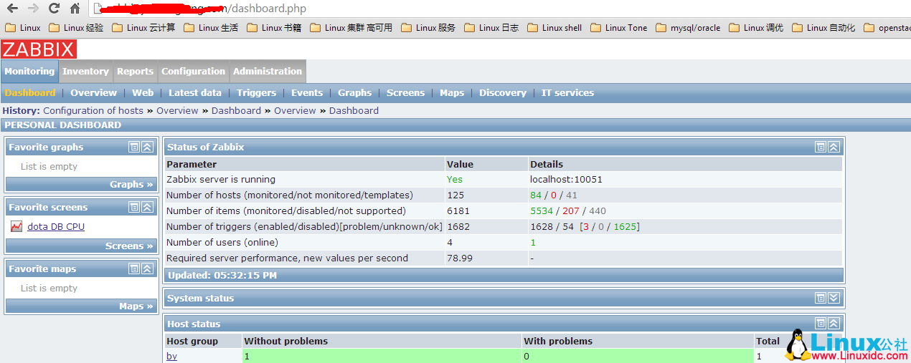Open Events submenu item

tap(307, 92)
